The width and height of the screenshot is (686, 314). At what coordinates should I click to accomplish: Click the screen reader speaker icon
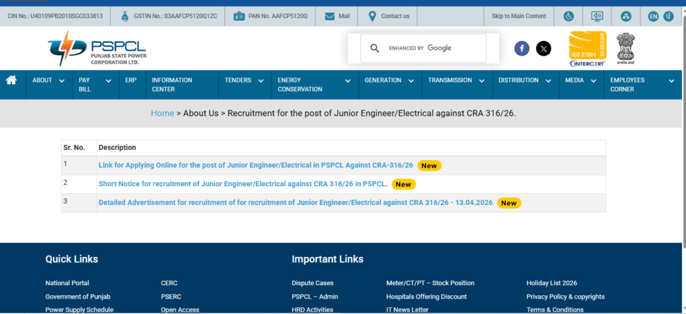(x=597, y=16)
